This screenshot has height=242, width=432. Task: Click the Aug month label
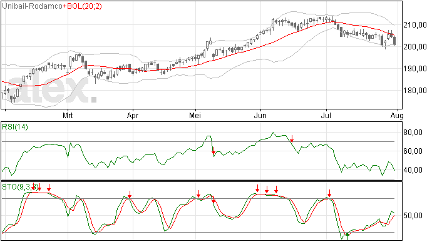(x=398, y=115)
